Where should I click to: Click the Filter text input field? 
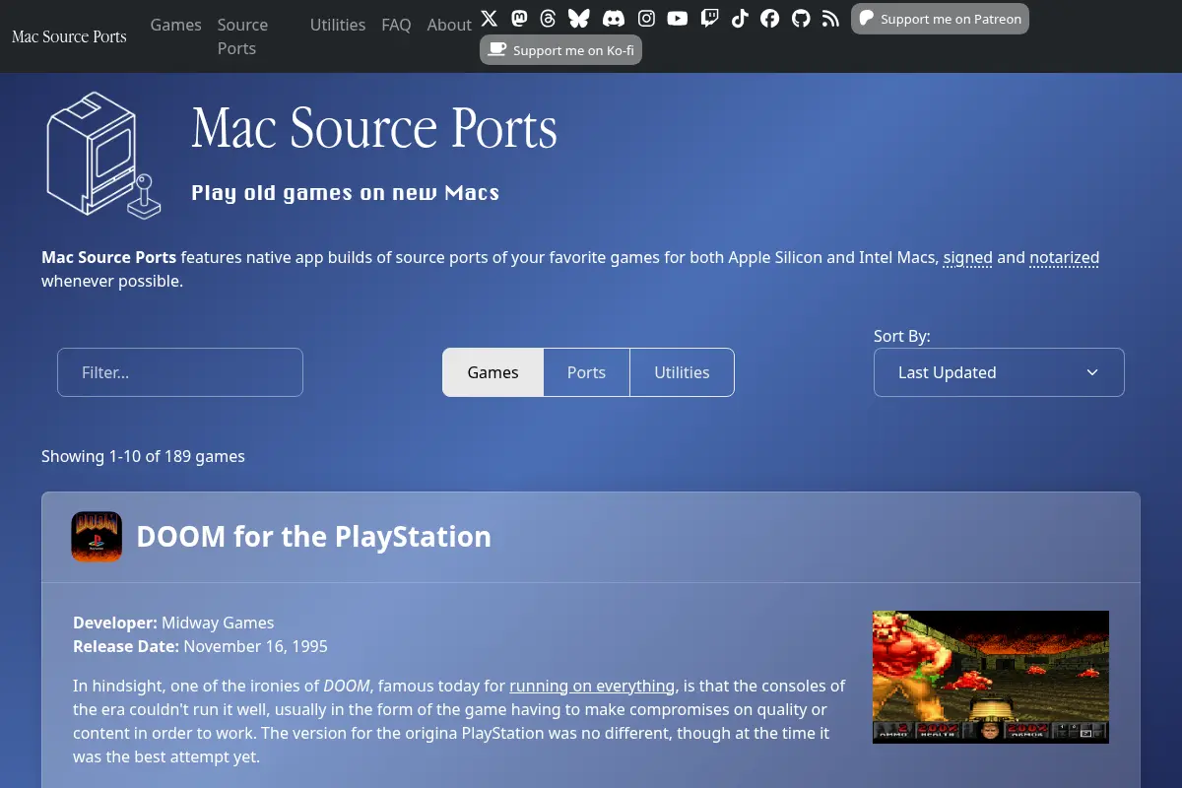coord(180,372)
